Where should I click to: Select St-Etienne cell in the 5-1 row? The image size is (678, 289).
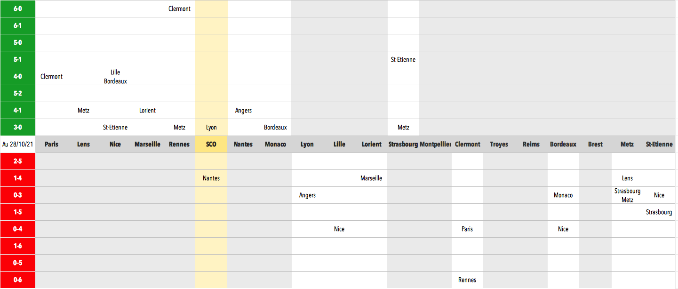403,60
